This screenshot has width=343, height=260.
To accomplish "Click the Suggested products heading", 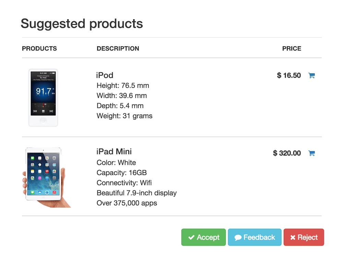I will pos(82,24).
